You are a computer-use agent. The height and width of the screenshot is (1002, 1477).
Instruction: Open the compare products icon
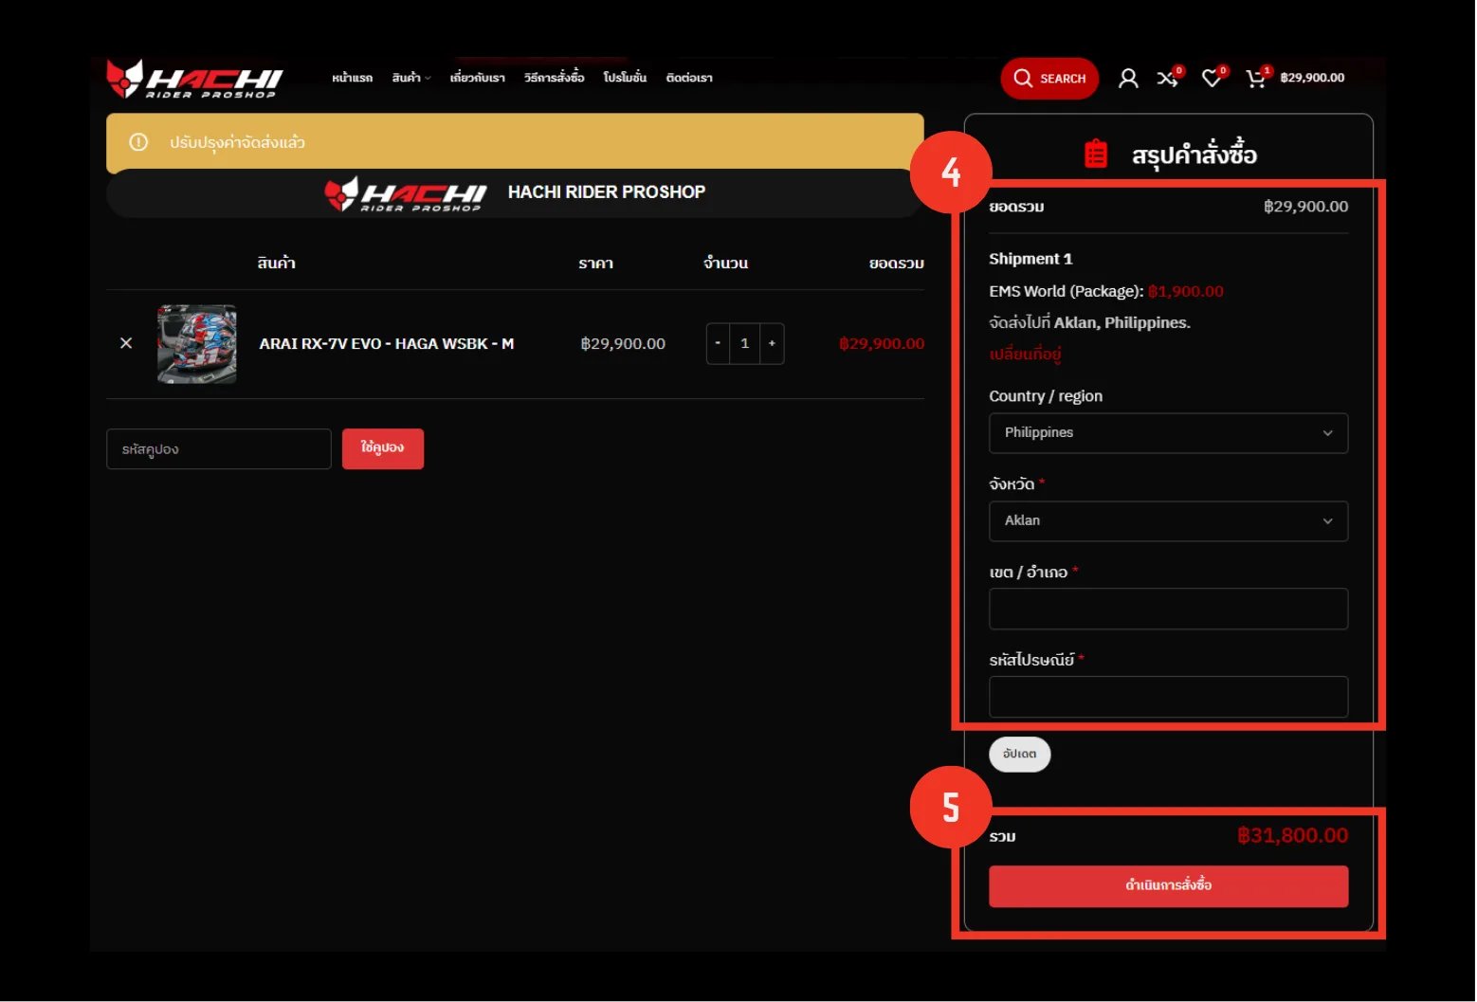point(1167,79)
